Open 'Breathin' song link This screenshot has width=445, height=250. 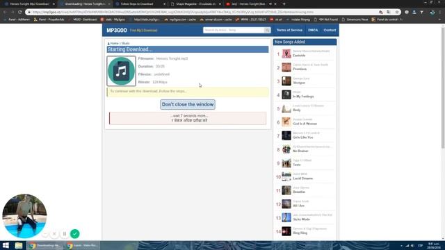299,192
